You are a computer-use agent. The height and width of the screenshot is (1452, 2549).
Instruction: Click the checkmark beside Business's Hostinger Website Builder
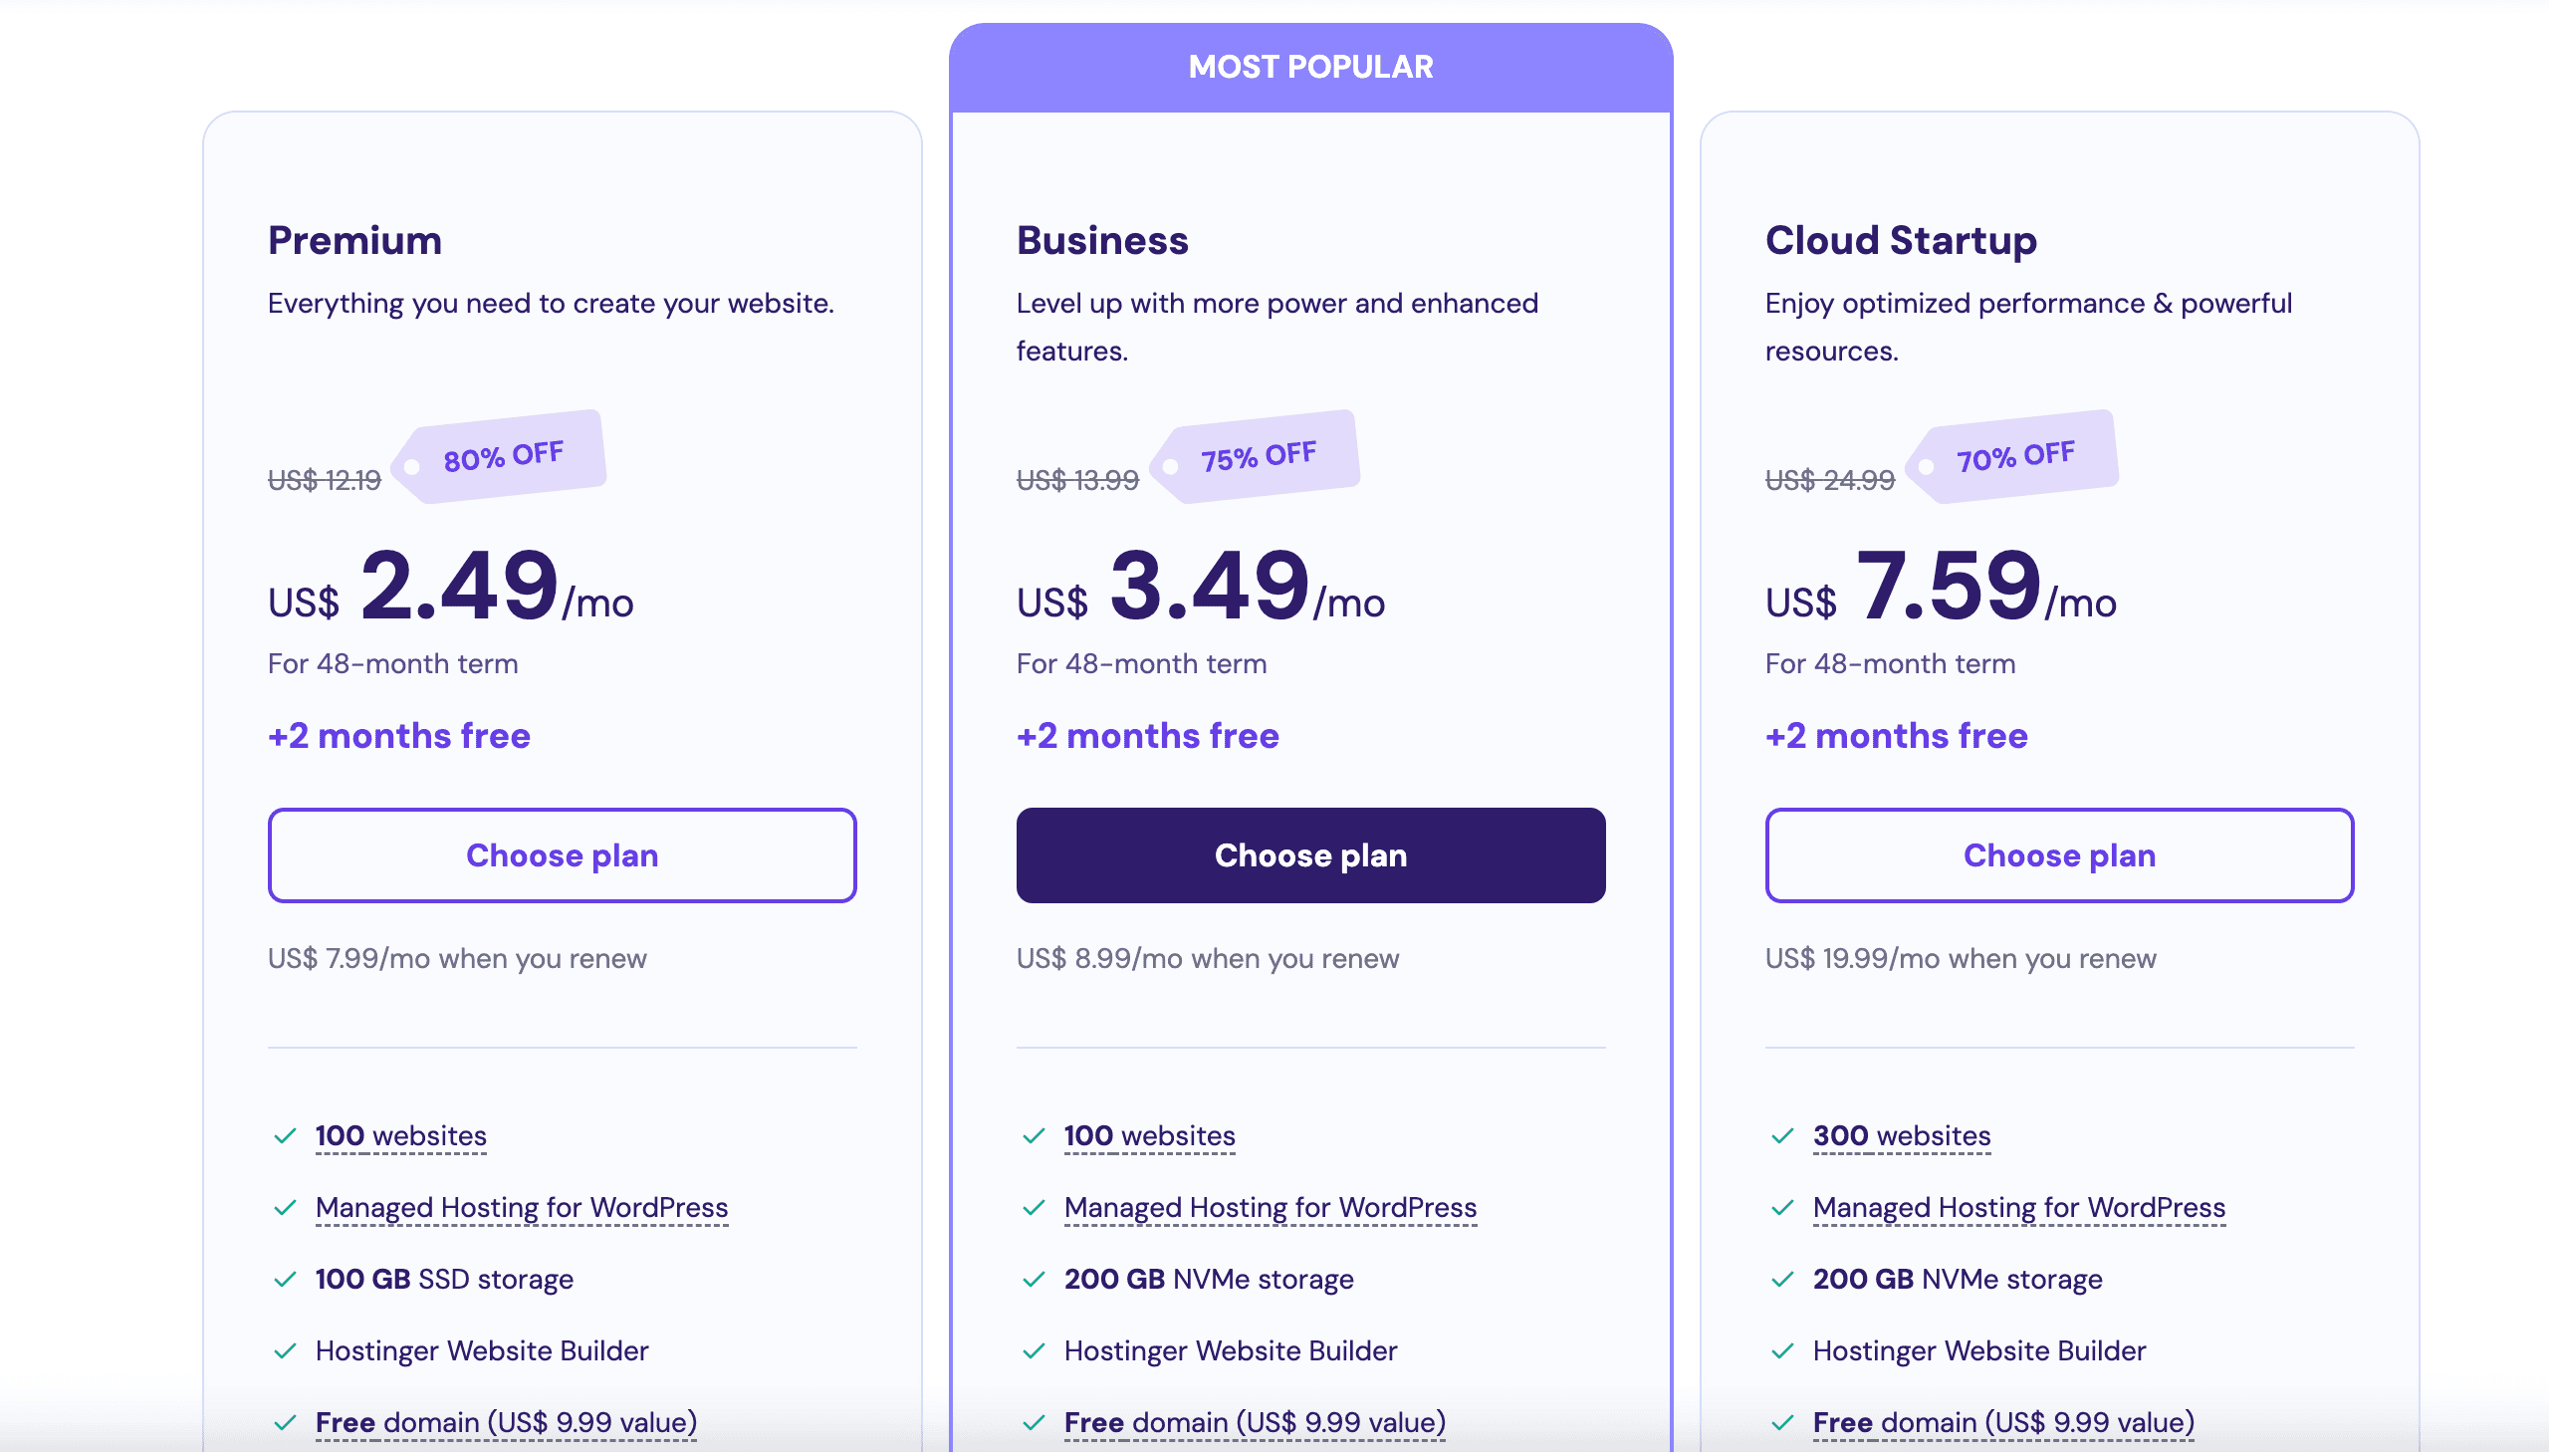[x=1034, y=1350]
